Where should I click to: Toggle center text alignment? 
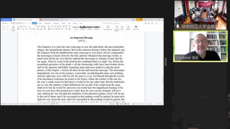point(51,29)
